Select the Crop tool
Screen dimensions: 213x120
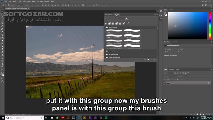pyautogui.click(x=2, y=23)
